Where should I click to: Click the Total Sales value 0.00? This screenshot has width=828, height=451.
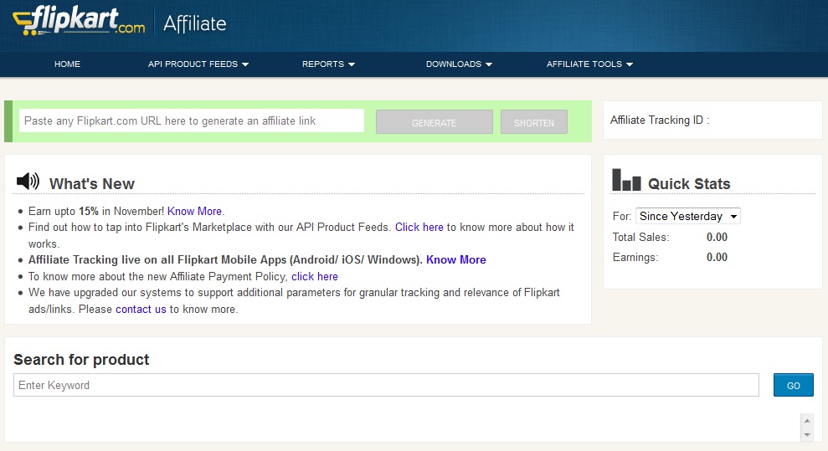click(717, 237)
